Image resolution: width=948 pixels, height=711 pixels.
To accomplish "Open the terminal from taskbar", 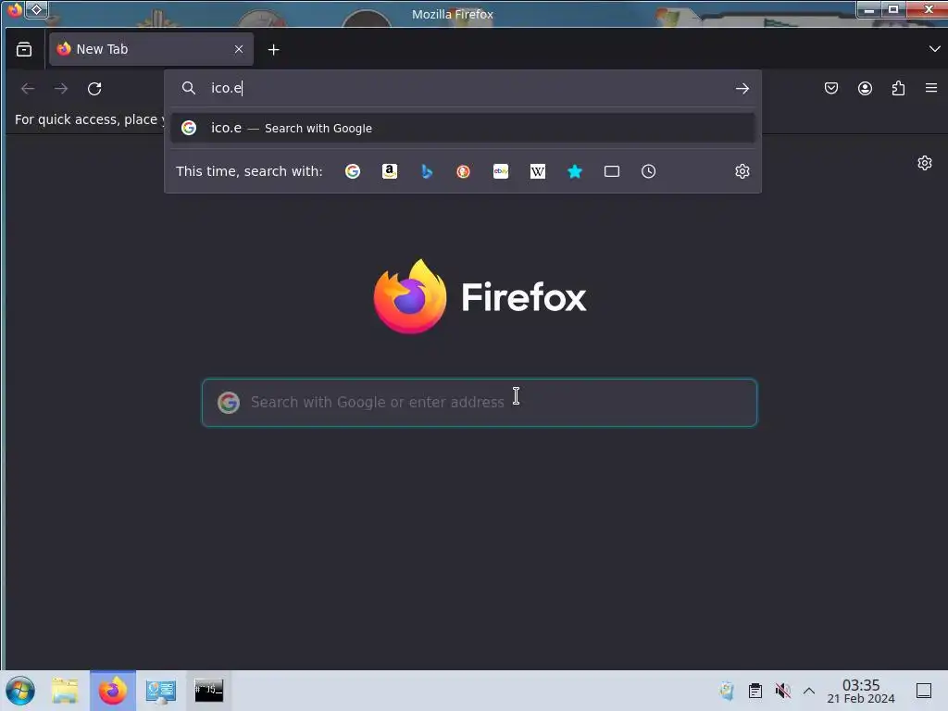I will point(208,690).
